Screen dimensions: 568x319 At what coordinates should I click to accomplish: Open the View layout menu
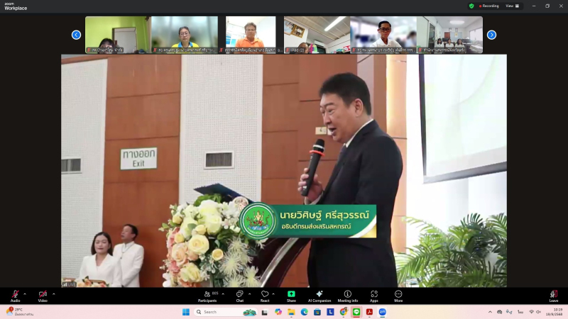pyautogui.click(x=512, y=6)
